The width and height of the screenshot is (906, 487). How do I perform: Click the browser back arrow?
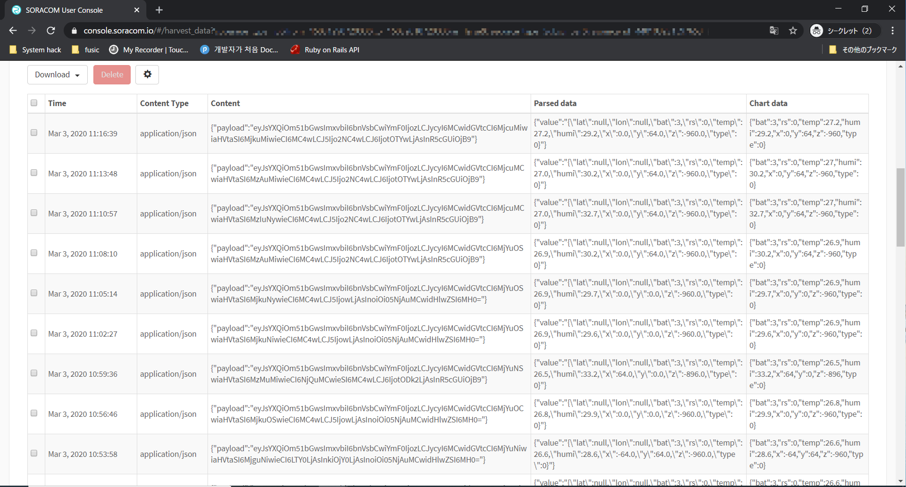click(x=13, y=31)
